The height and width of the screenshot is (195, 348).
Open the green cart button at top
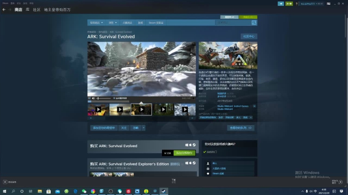click(x=248, y=17)
